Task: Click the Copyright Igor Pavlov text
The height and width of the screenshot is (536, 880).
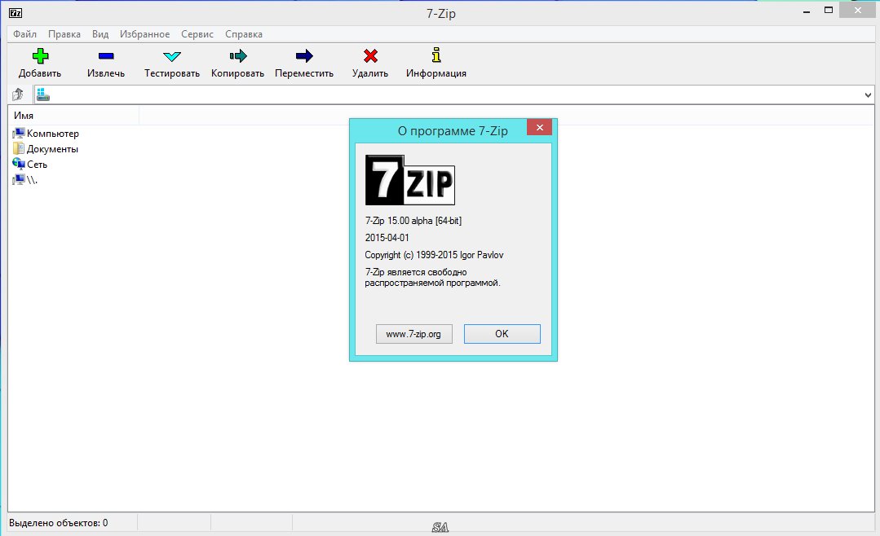Action: (x=434, y=255)
